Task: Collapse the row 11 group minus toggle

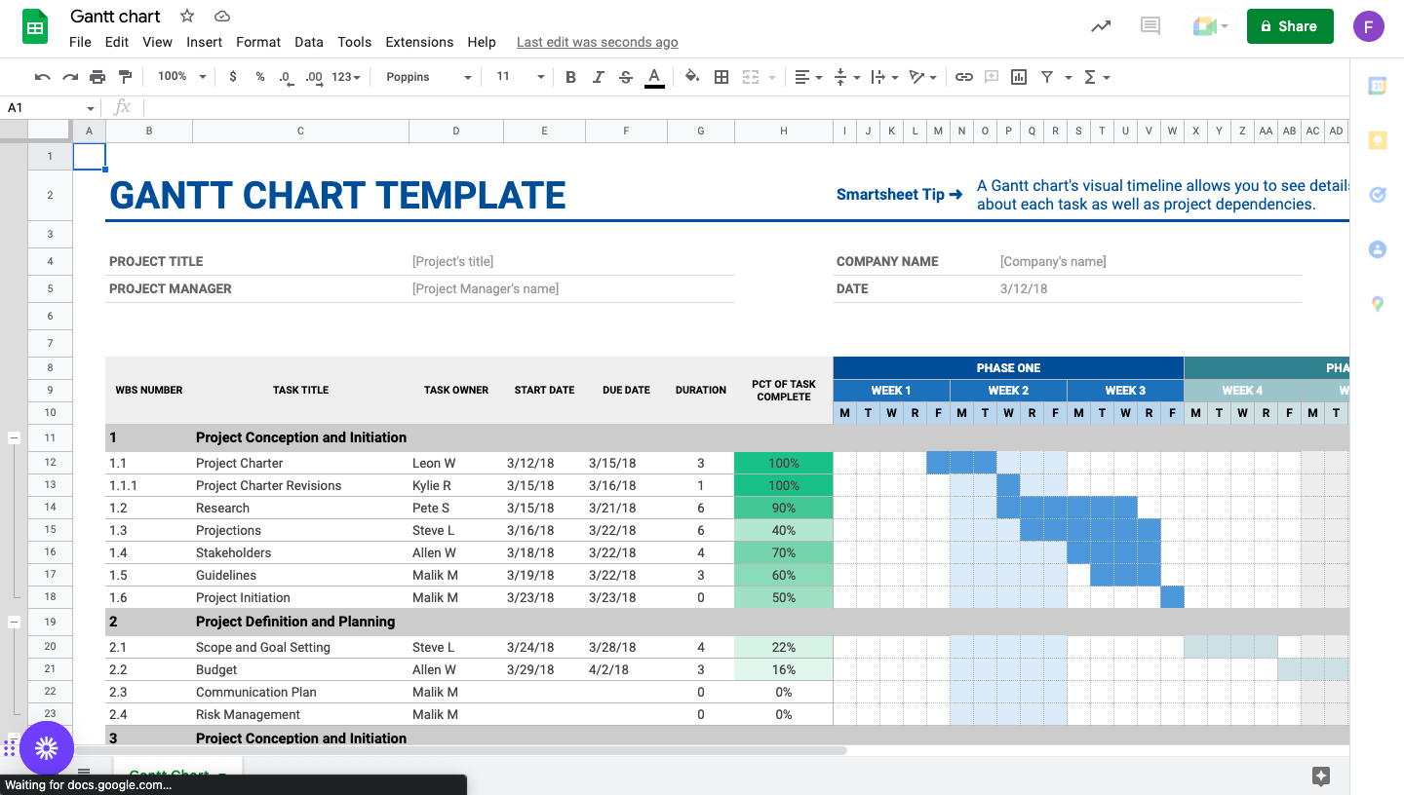Action: (14, 438)
